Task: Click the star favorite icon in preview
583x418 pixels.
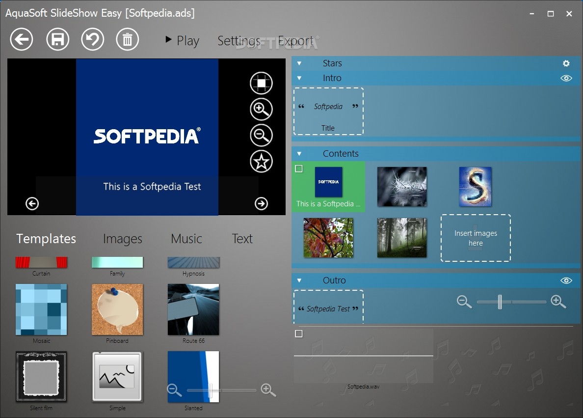Action: point(262,162)
